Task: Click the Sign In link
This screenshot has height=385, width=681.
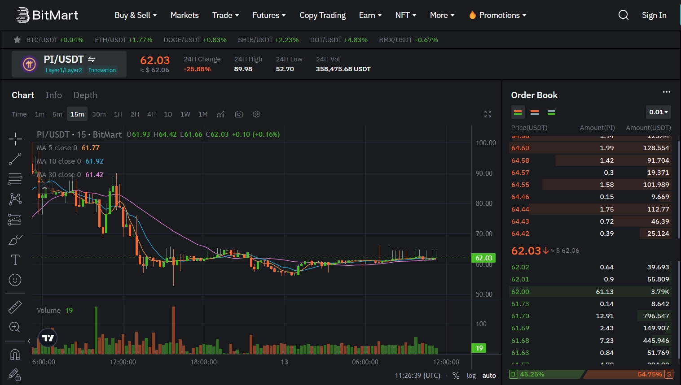Action: [654, 15]
